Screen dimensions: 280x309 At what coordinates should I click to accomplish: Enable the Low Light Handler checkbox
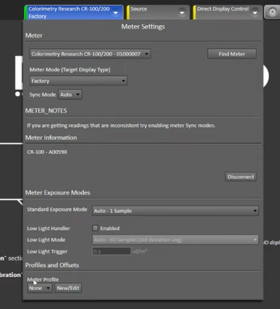tap(95, 228)
